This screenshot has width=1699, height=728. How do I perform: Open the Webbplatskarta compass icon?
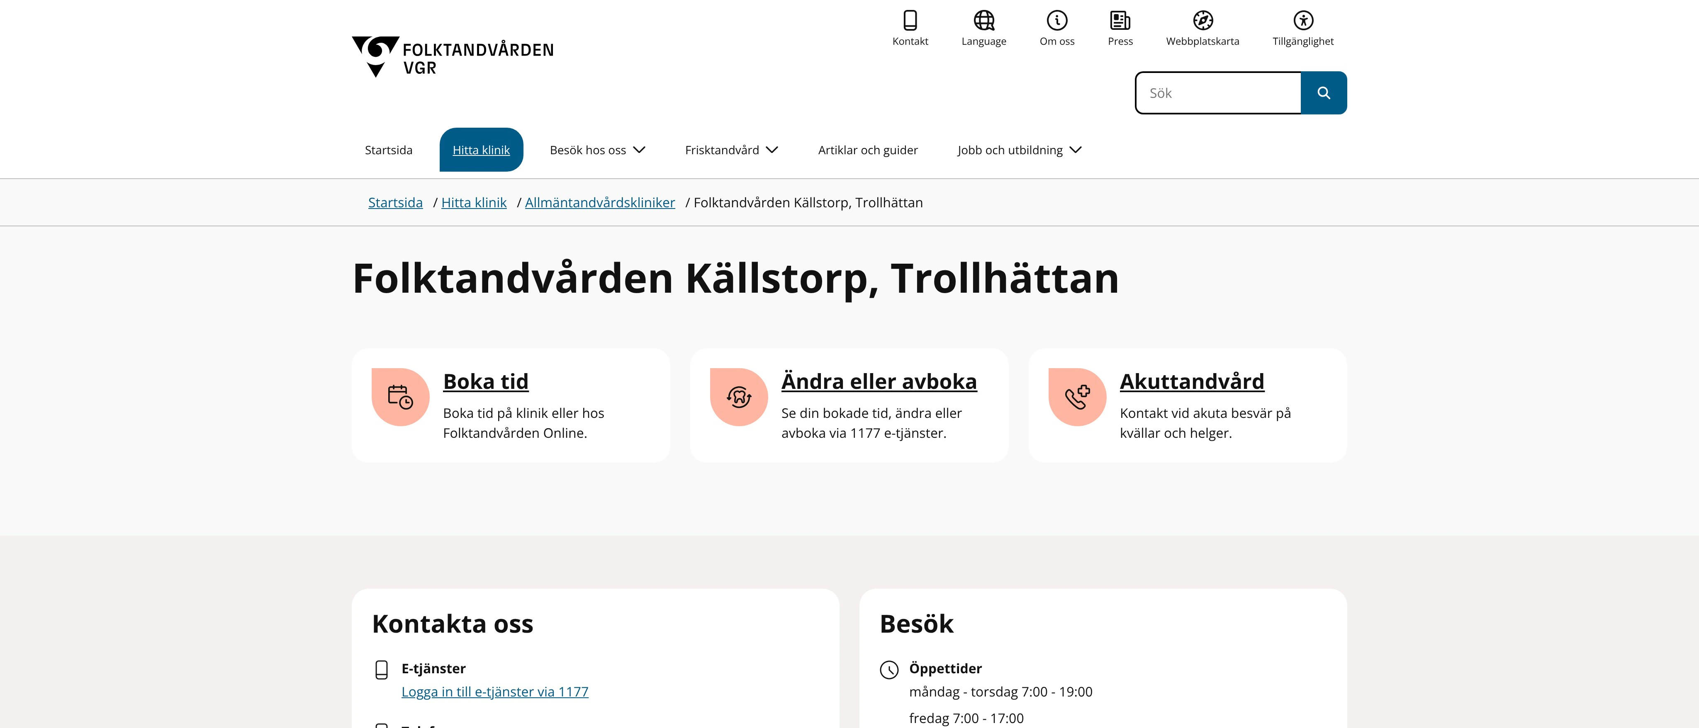coord(1203,20)
